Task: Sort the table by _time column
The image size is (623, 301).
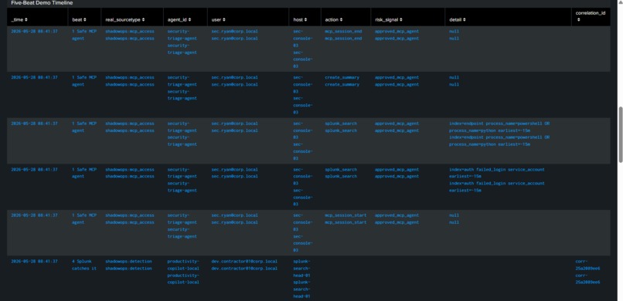Action: pos(19,19)
